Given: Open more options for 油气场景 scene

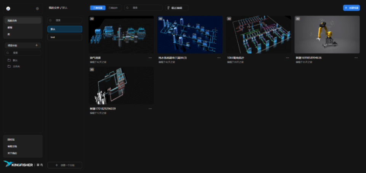Looking at the screenshot, I should [x=150, y=58].
